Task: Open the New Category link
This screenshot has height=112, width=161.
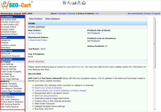Action: 53,19
